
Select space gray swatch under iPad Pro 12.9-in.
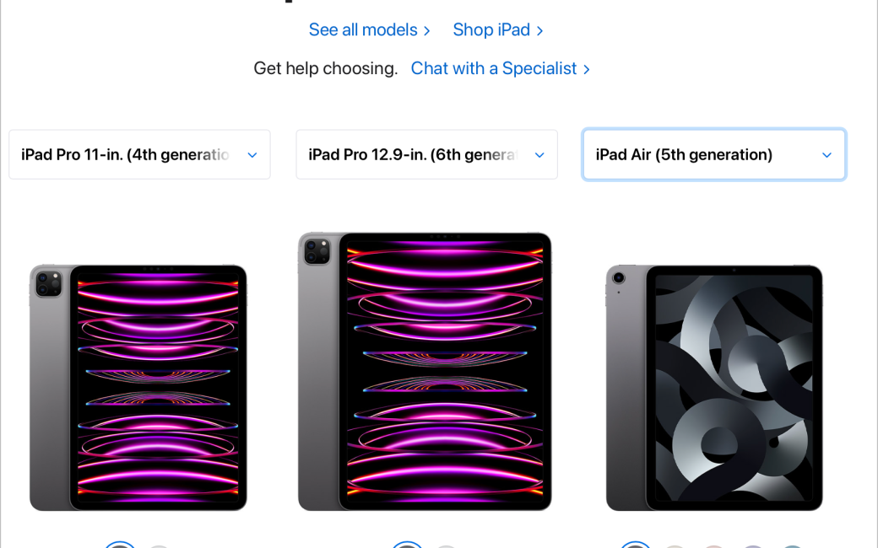pos(407,545)
